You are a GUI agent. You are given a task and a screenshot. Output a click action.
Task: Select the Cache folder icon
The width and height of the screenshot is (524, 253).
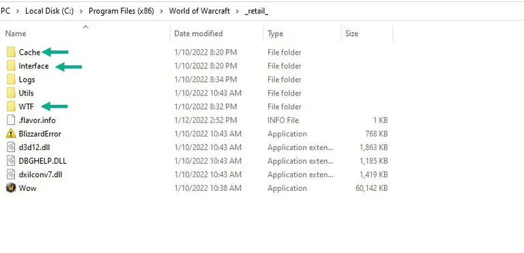[11, 52]
